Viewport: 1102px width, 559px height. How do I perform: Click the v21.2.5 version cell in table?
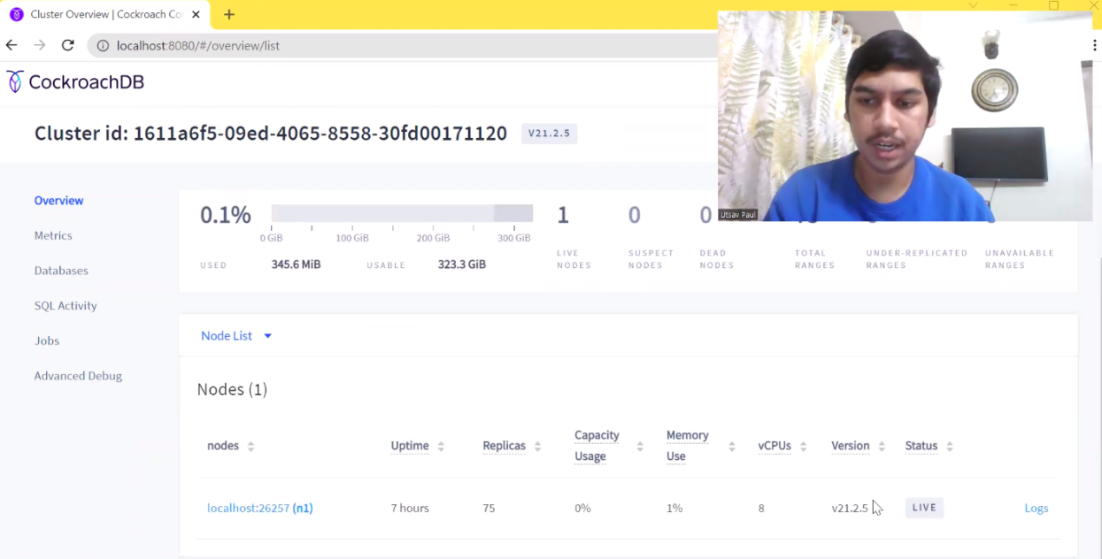click(x=850, y=509)
